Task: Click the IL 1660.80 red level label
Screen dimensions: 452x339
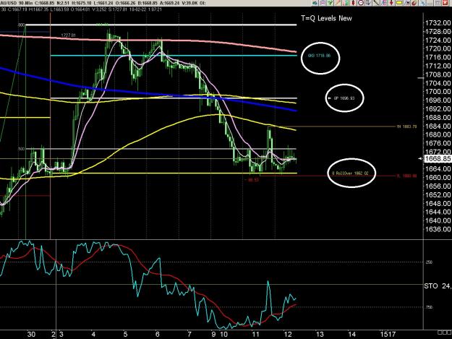Action: pos(406,176)
